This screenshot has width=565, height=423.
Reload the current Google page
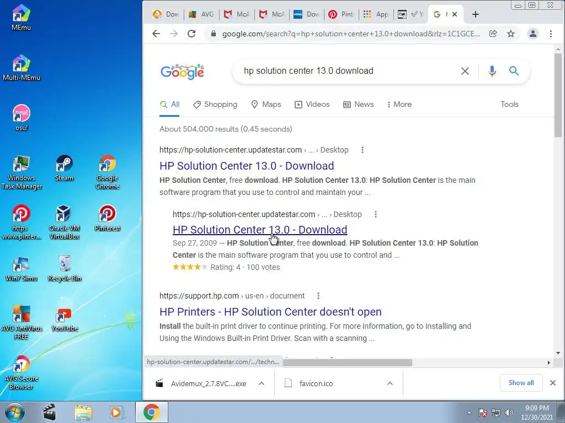tap(191, 34)
